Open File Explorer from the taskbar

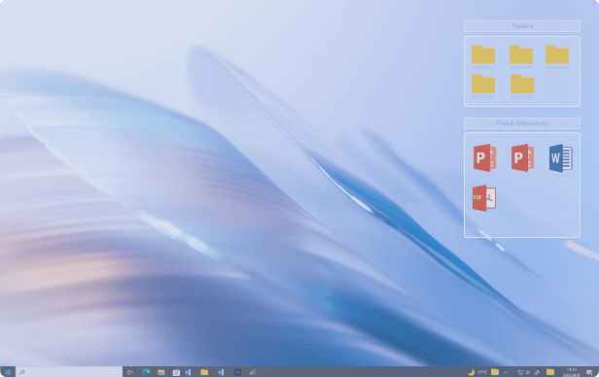(x=160, y=372)
